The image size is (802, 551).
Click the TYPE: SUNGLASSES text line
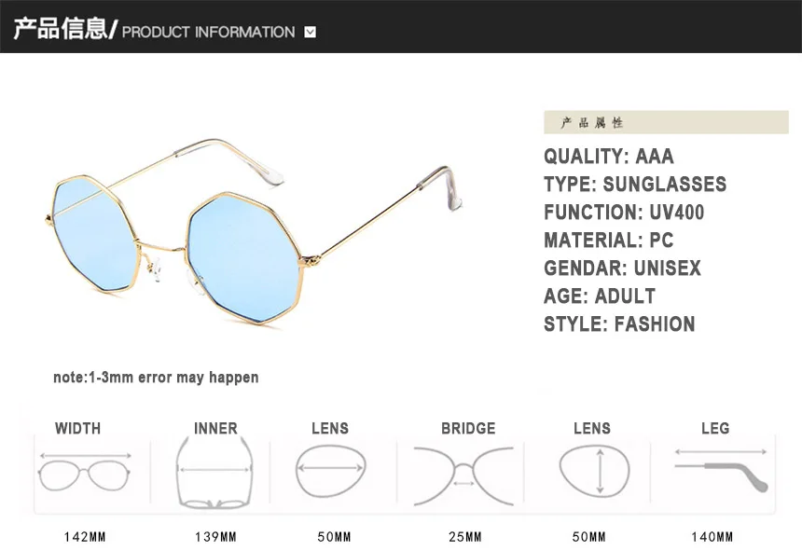click(635, 185)
